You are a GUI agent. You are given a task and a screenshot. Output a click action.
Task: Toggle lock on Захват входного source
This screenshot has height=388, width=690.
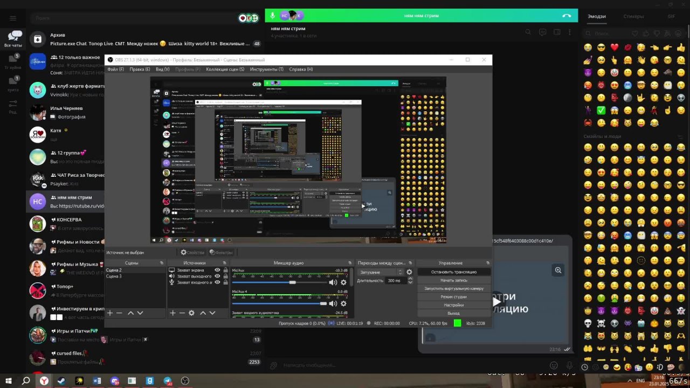click(225, 282)
